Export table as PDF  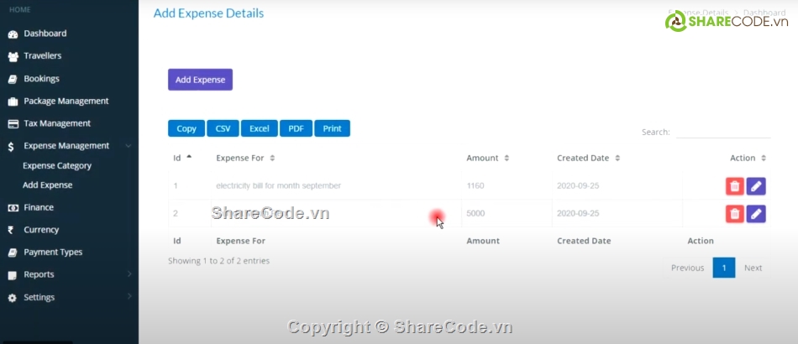[296, 128]
